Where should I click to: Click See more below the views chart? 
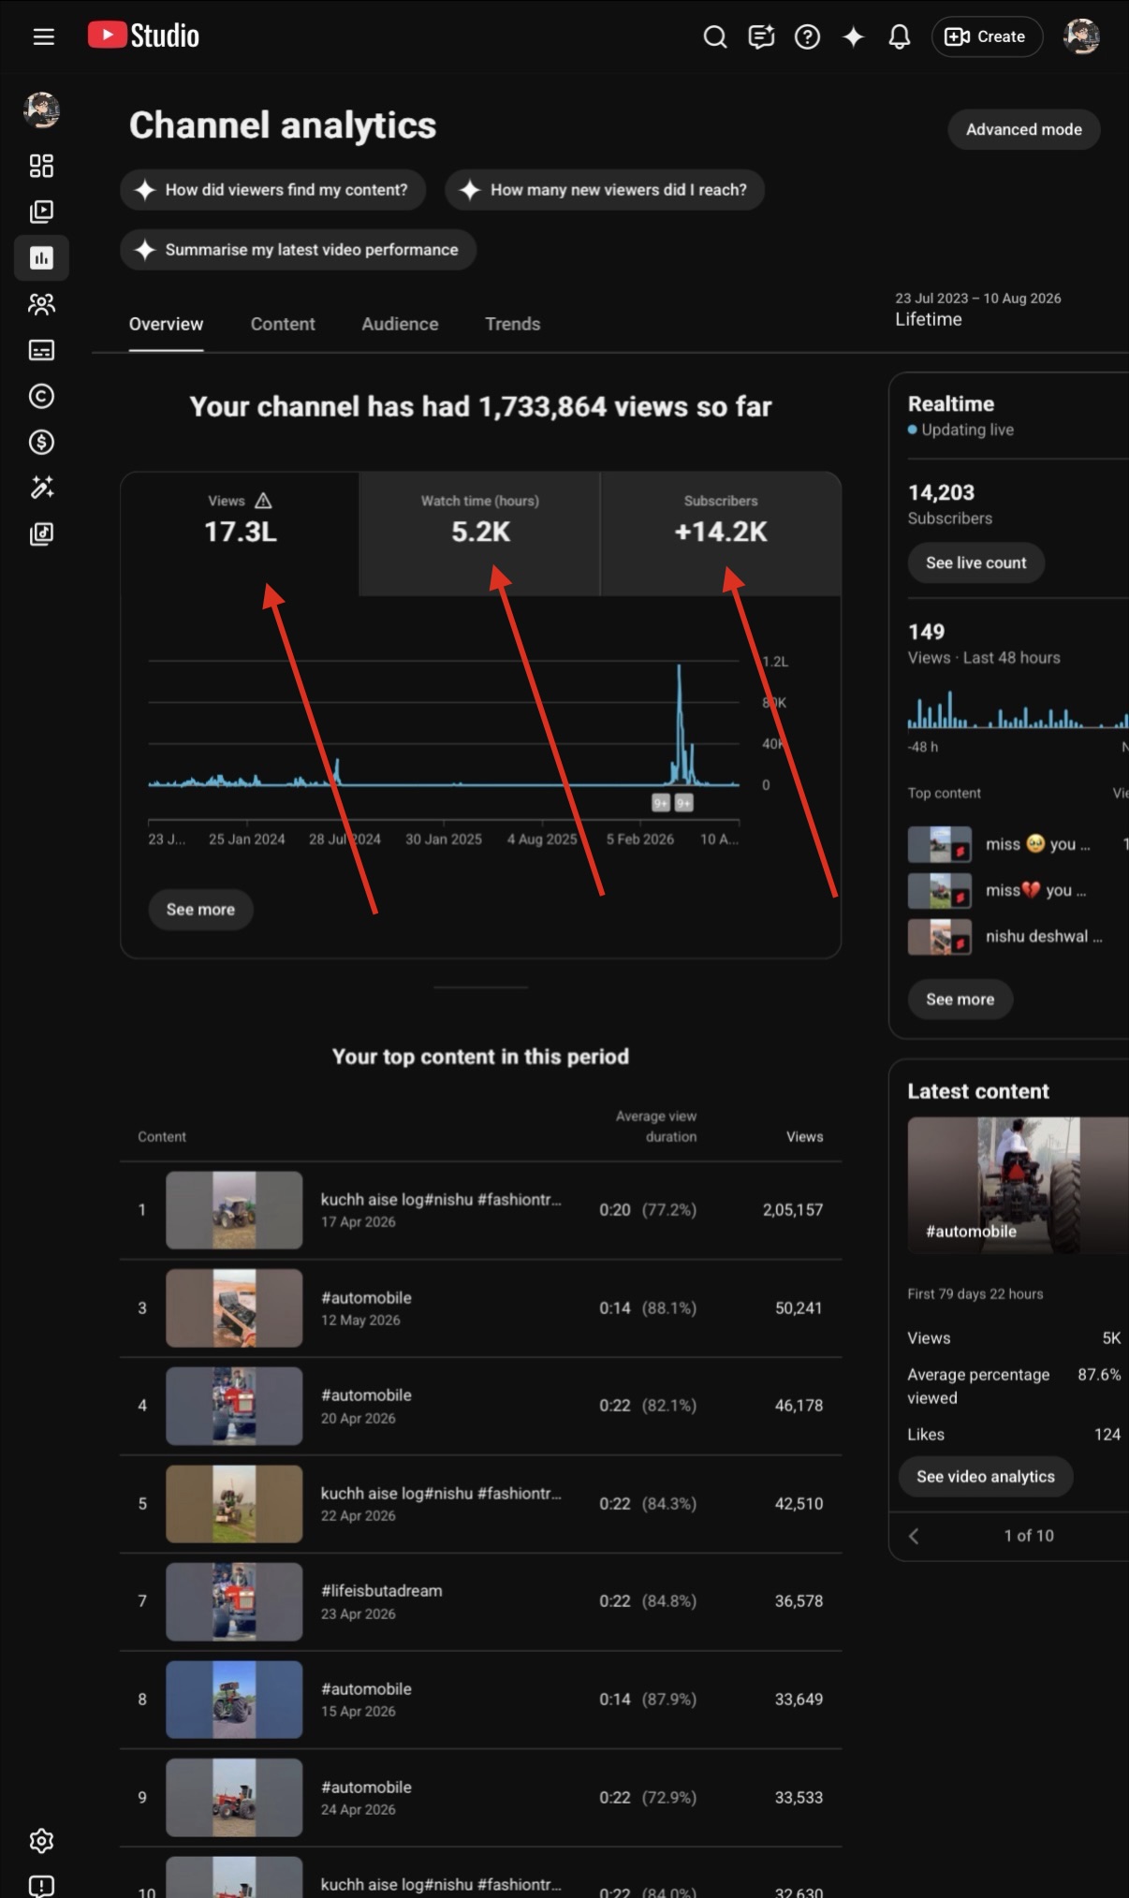(x=200, y=910)
